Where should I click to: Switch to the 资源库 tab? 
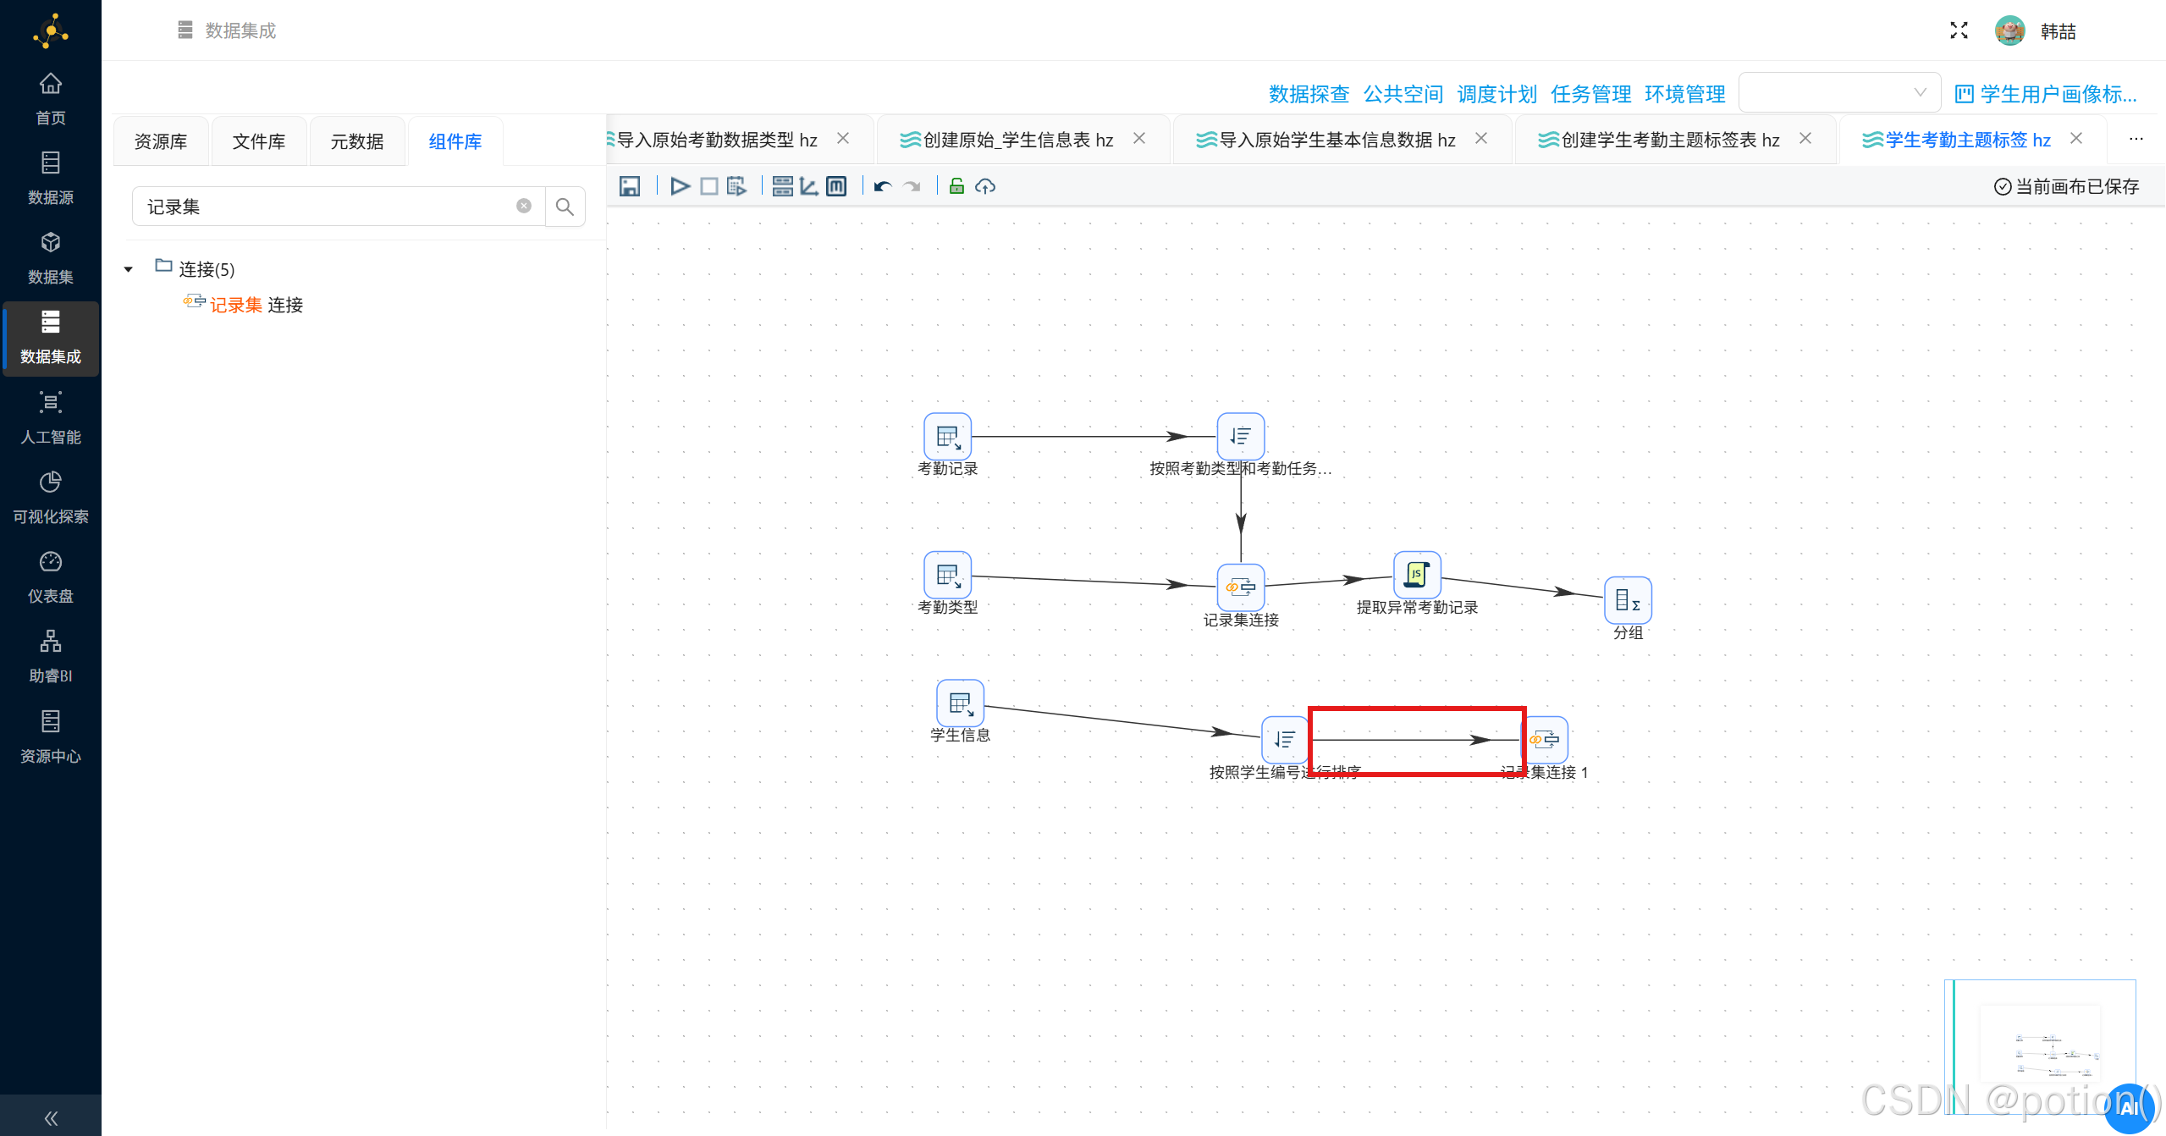161,141
